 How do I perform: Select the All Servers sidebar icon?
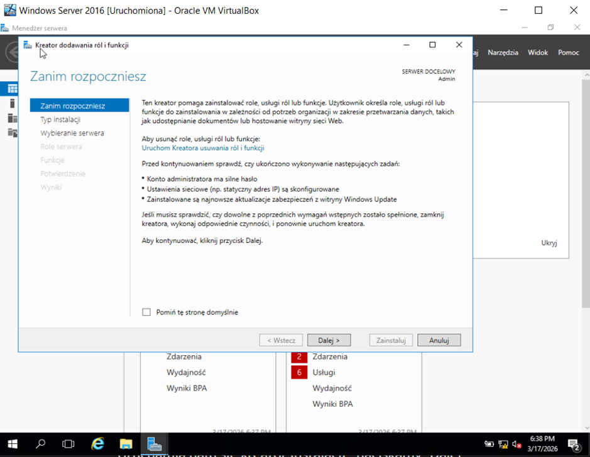click(x=12, y=118)
